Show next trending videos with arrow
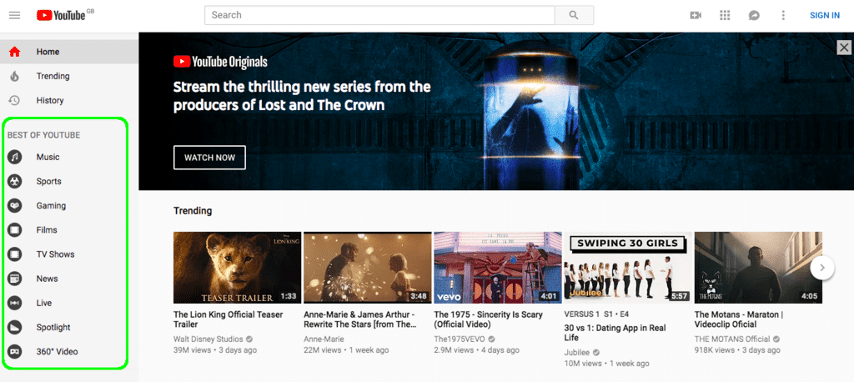854x382 pixels. point(822,268)
